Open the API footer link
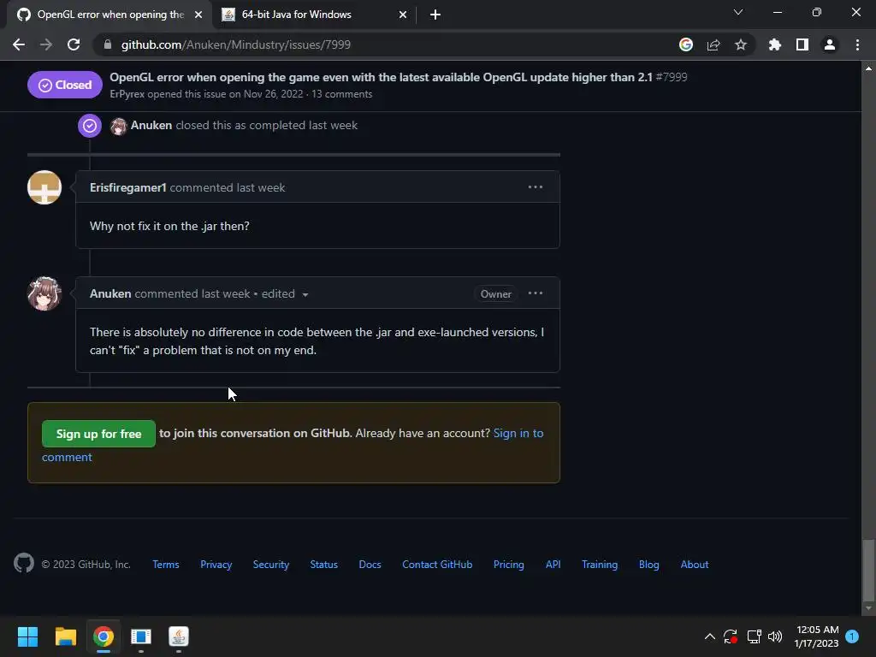This screenshot has height=657, width=876. pos(553,565)
